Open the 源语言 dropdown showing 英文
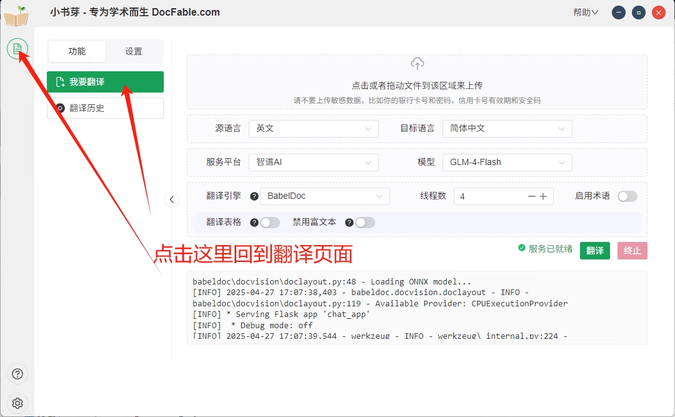Screen dimensions: 675x417 click(313, 128)
